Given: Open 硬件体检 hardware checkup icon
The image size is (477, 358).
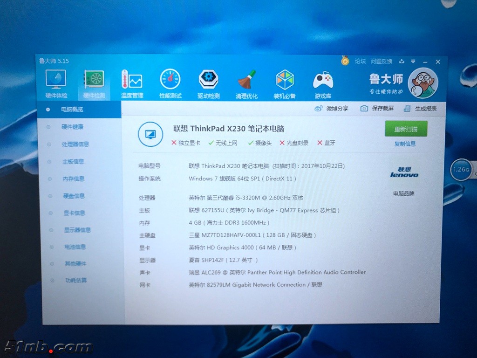Looking at the screenshot, I should pos(56,84).
